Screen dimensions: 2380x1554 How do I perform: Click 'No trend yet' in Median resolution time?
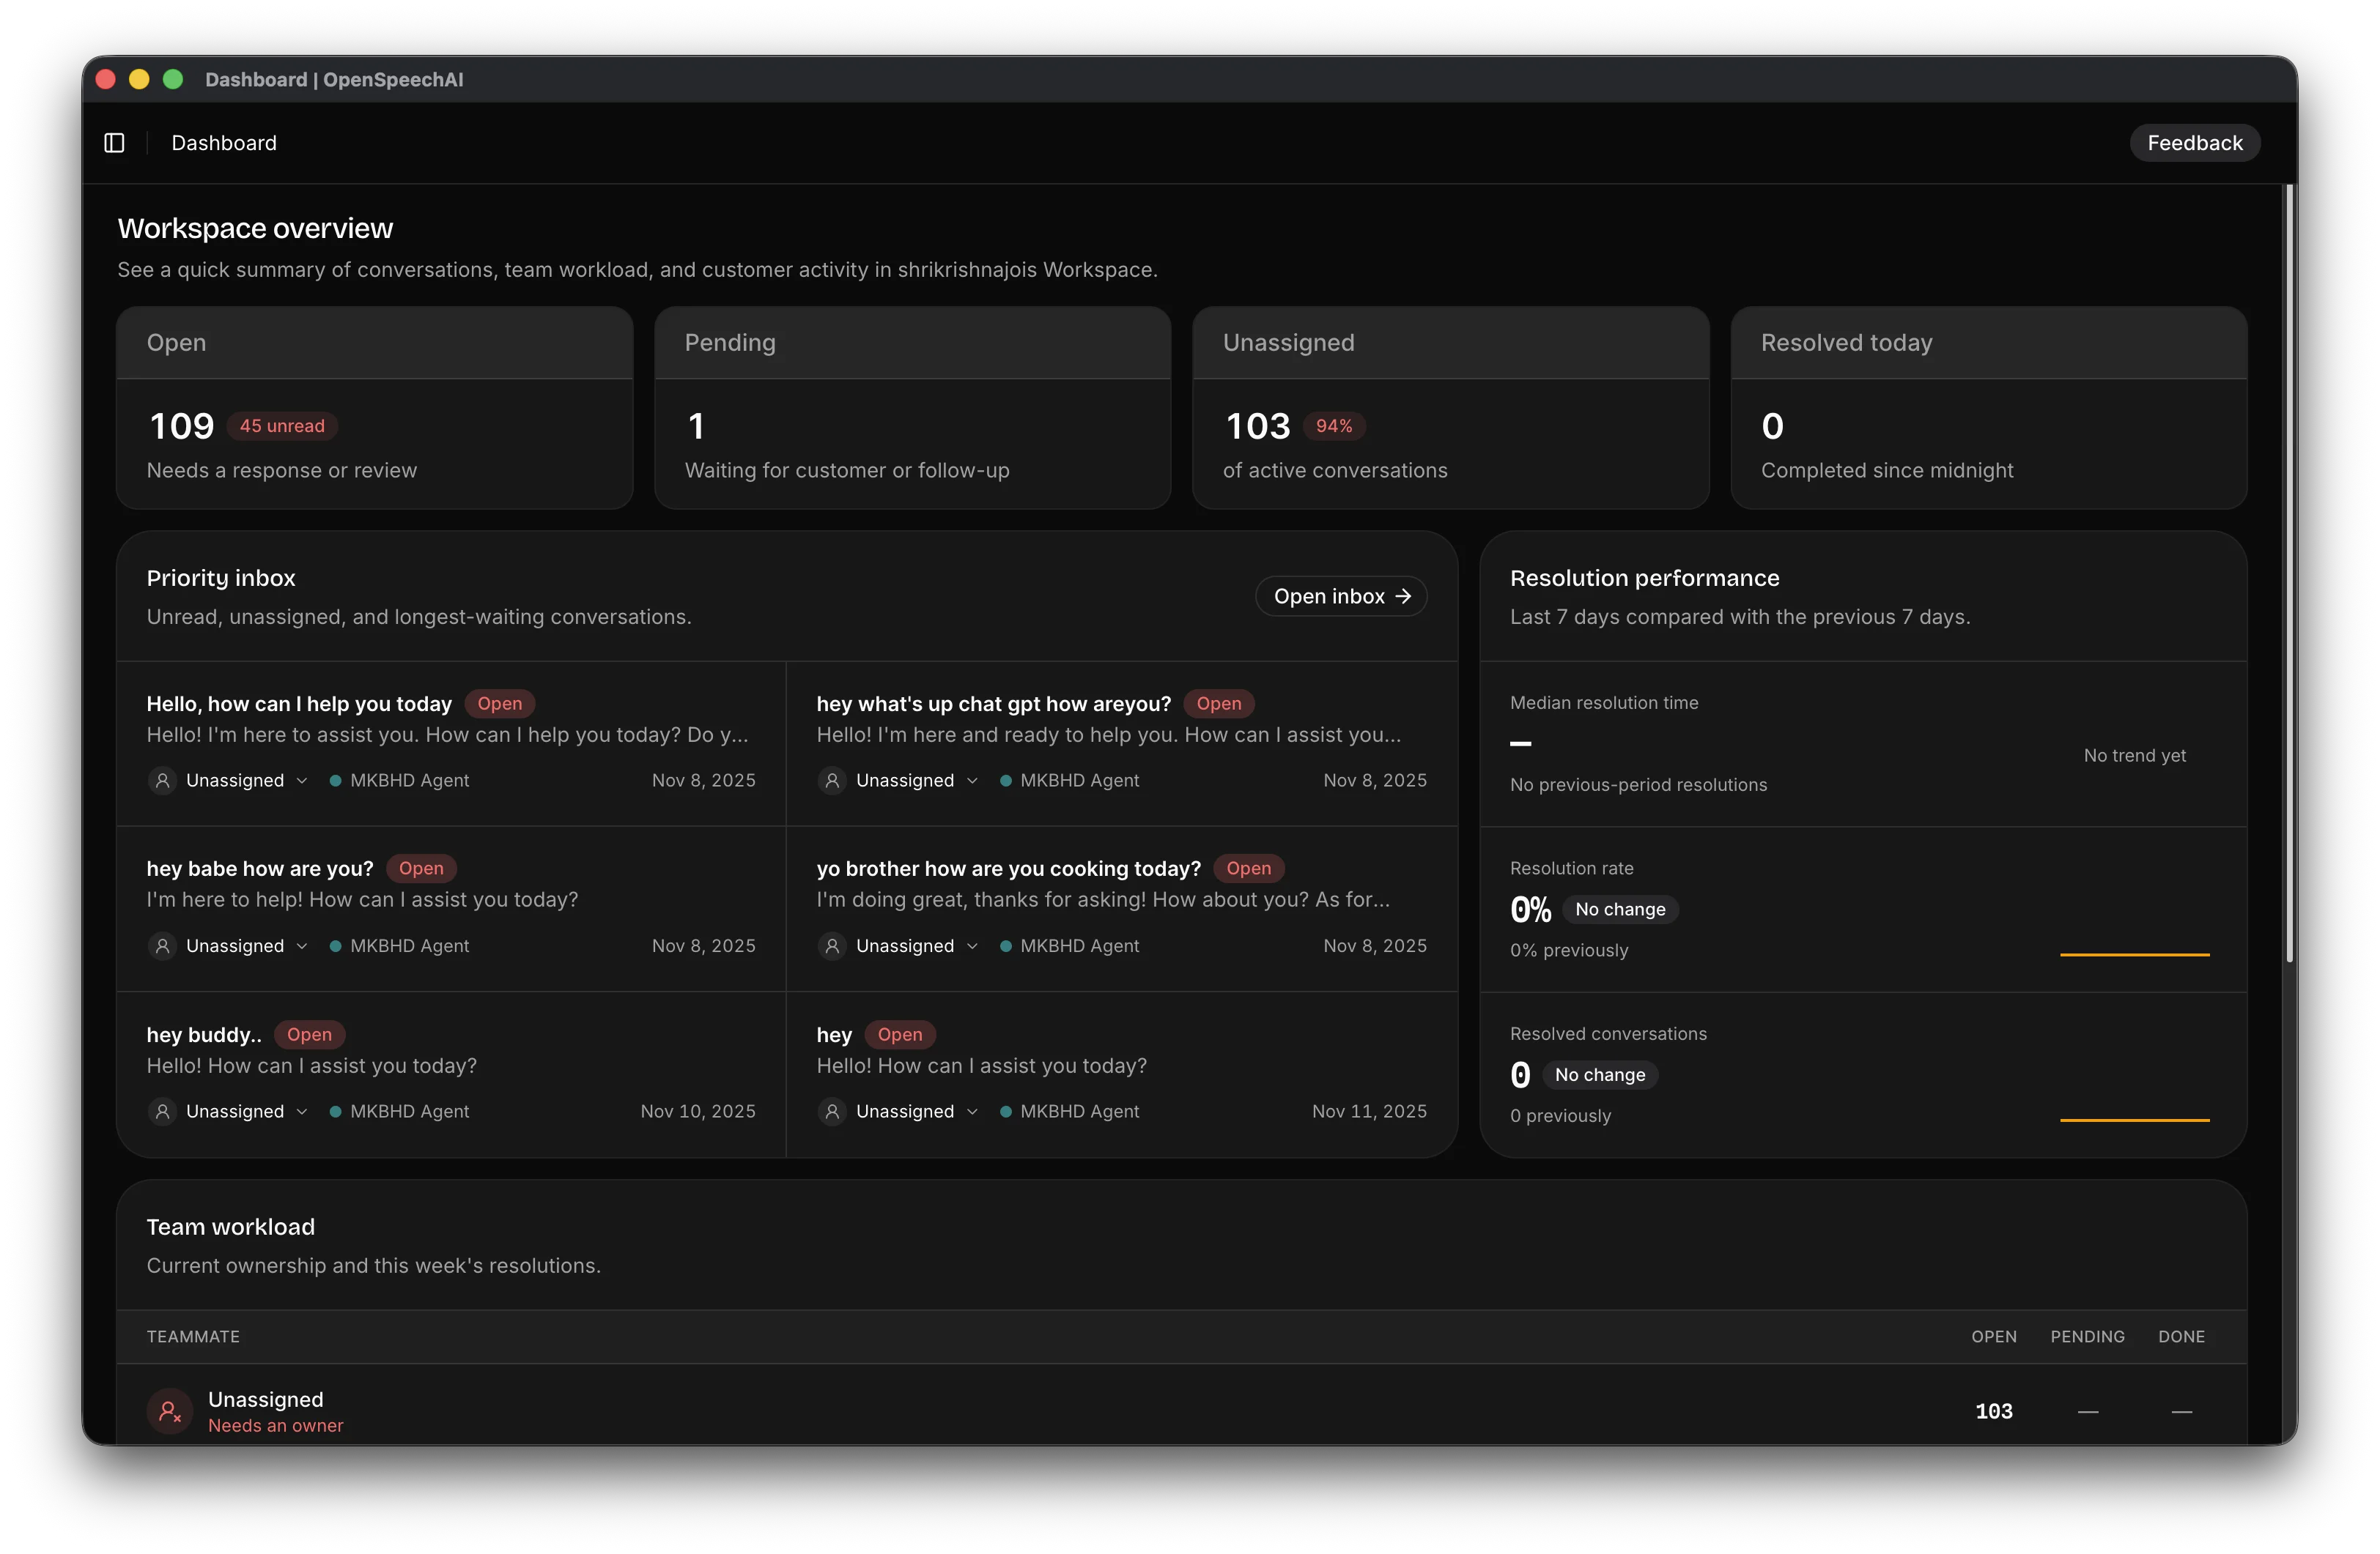(x=2134, y=756)
